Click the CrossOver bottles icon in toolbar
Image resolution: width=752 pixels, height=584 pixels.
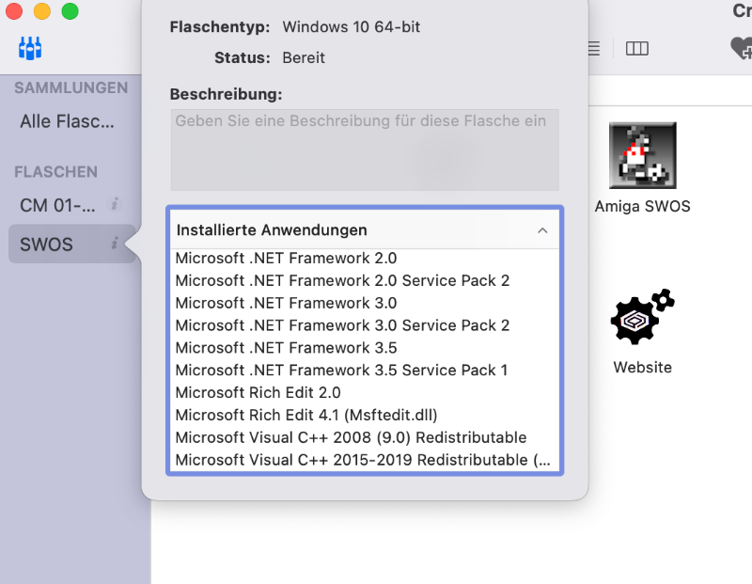30,48
